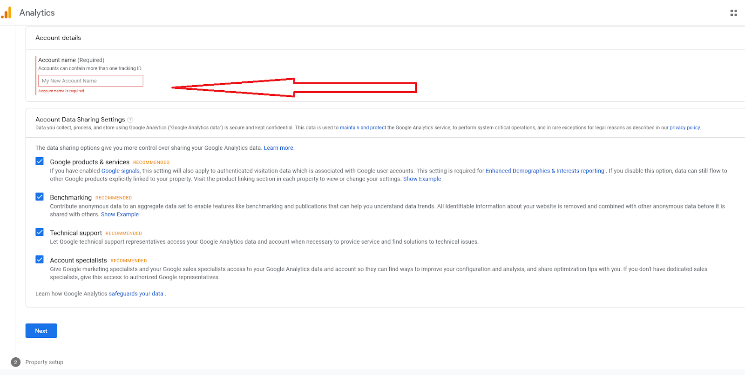
Task: Open the privacy policy link
Action: [684, 127]
